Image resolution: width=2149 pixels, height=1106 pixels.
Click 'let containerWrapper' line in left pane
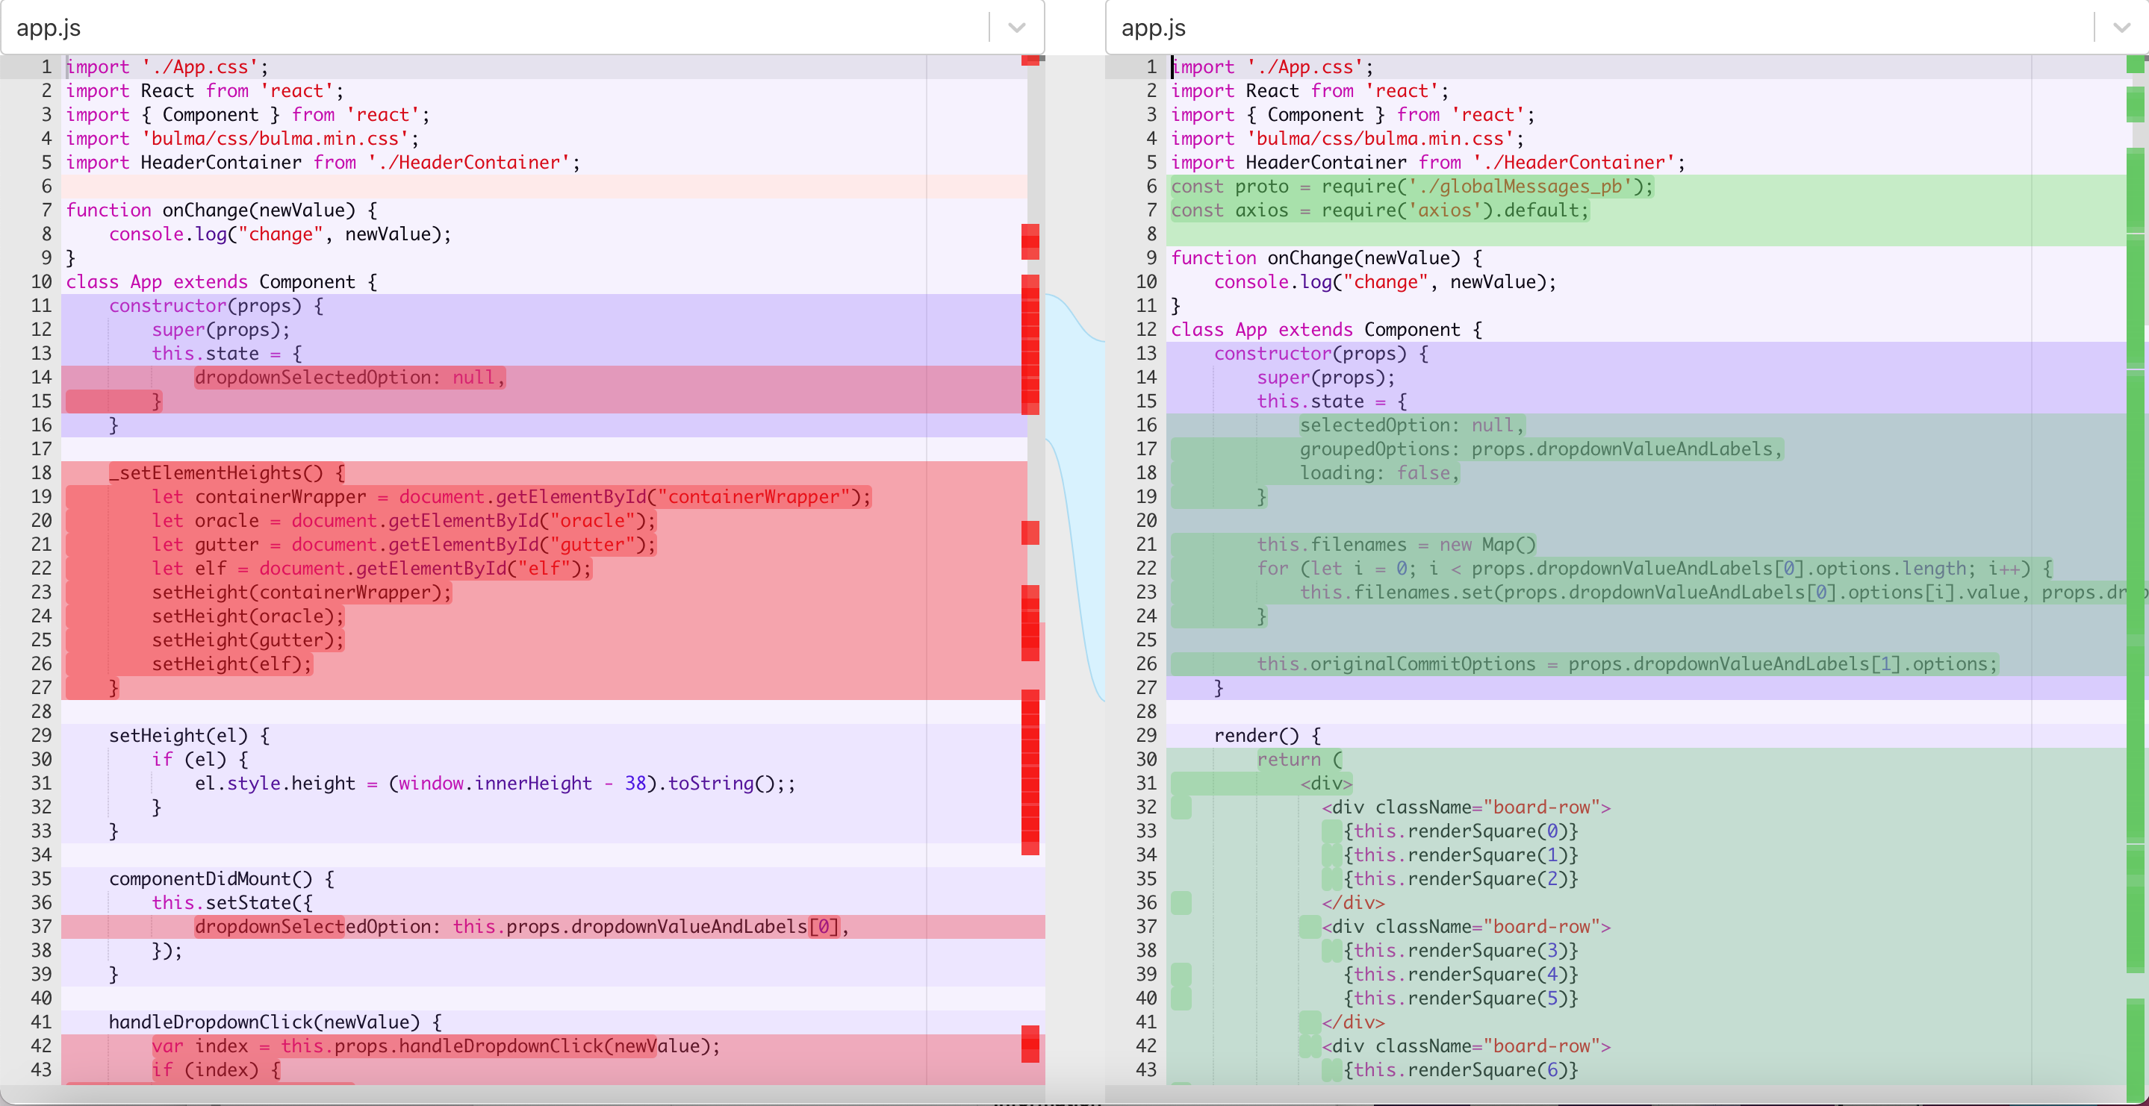[x=511, y=496]
